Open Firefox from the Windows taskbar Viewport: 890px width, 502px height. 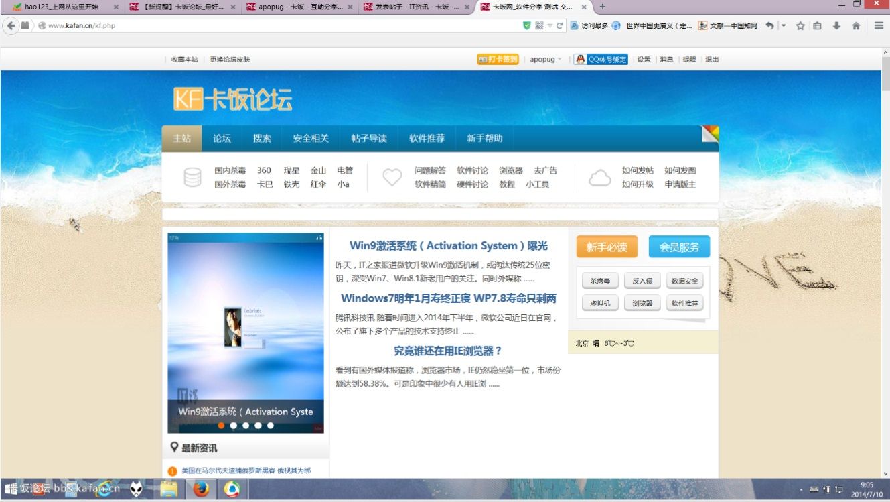point(200,490)
